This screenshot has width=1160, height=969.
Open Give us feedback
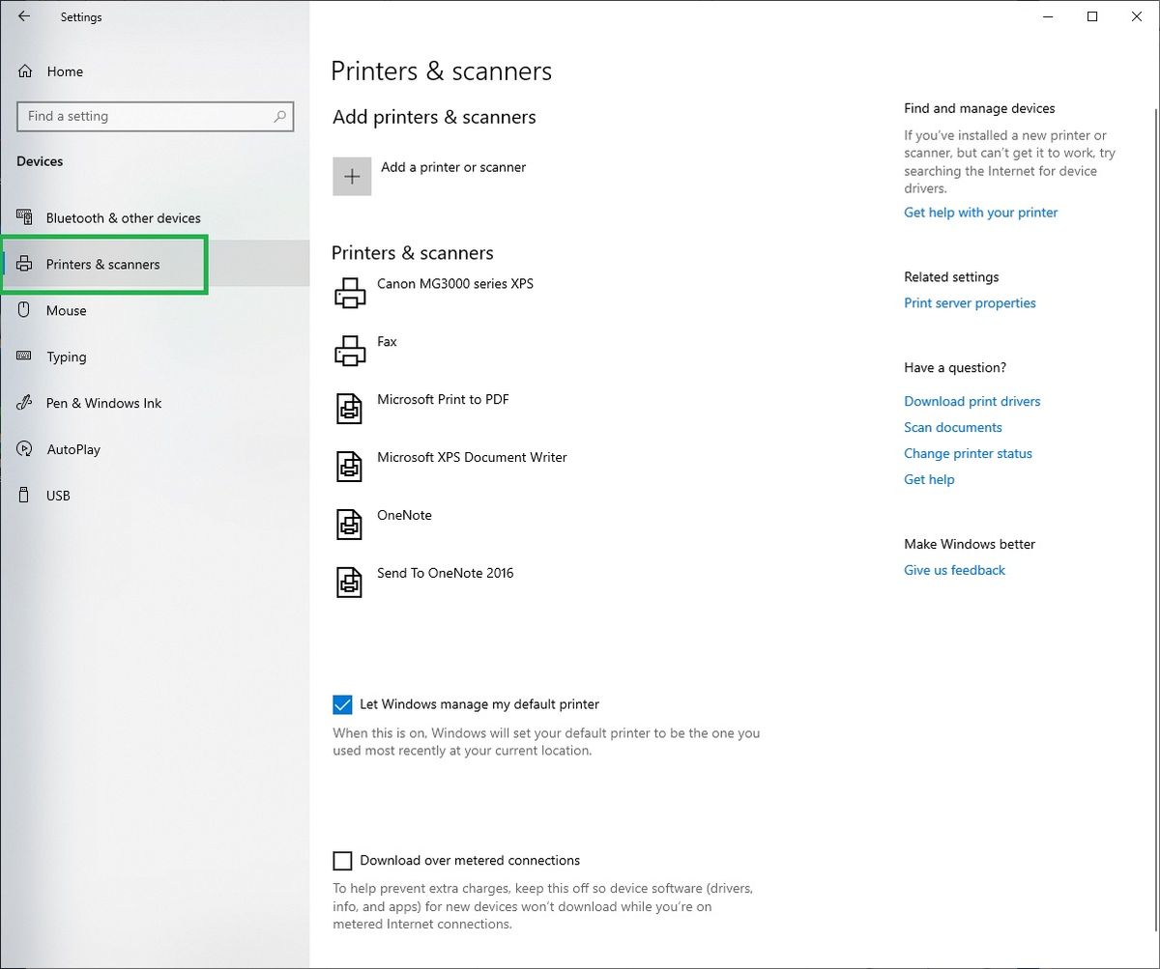click(x=954, y=570)
